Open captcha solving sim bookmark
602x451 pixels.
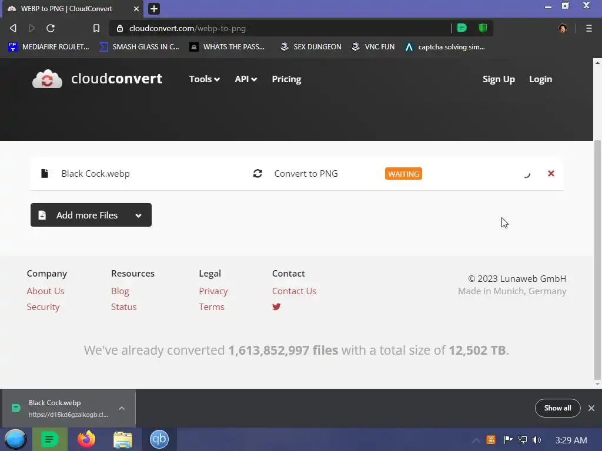pos(445,47)
